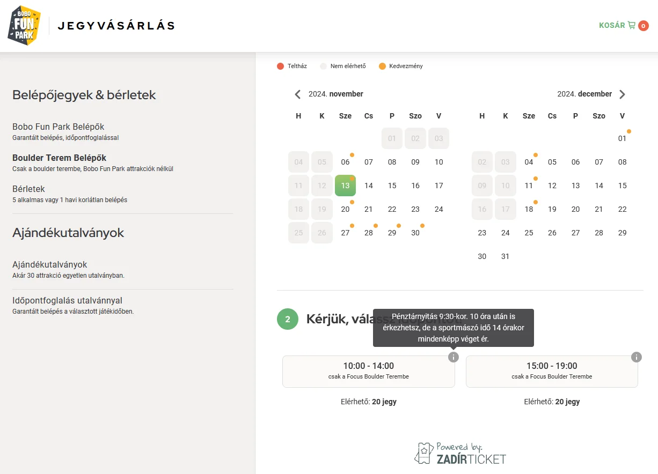Select December 12 date
Viewport: 658px width, 474px height.
click(x=552, y=186)
